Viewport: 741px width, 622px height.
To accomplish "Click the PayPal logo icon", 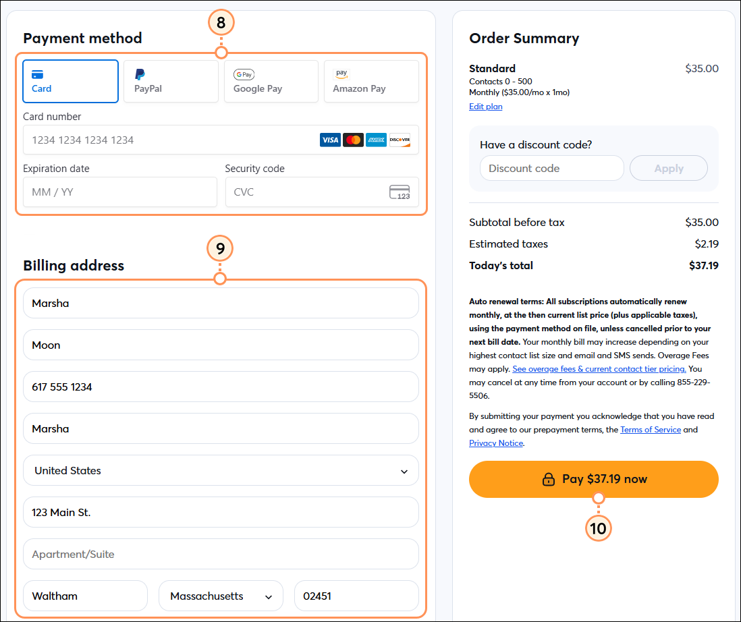I will (x=140, y=74).
